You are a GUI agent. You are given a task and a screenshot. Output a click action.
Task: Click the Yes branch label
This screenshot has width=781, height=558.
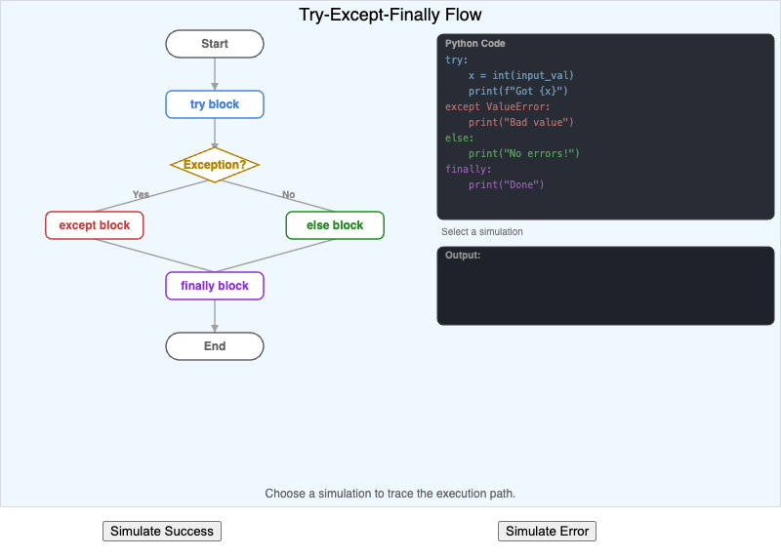pos(141,194)
